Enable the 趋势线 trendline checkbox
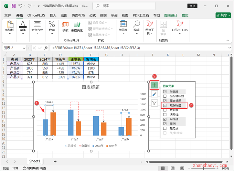Screen dimensions: 234x171 [165, 128]
